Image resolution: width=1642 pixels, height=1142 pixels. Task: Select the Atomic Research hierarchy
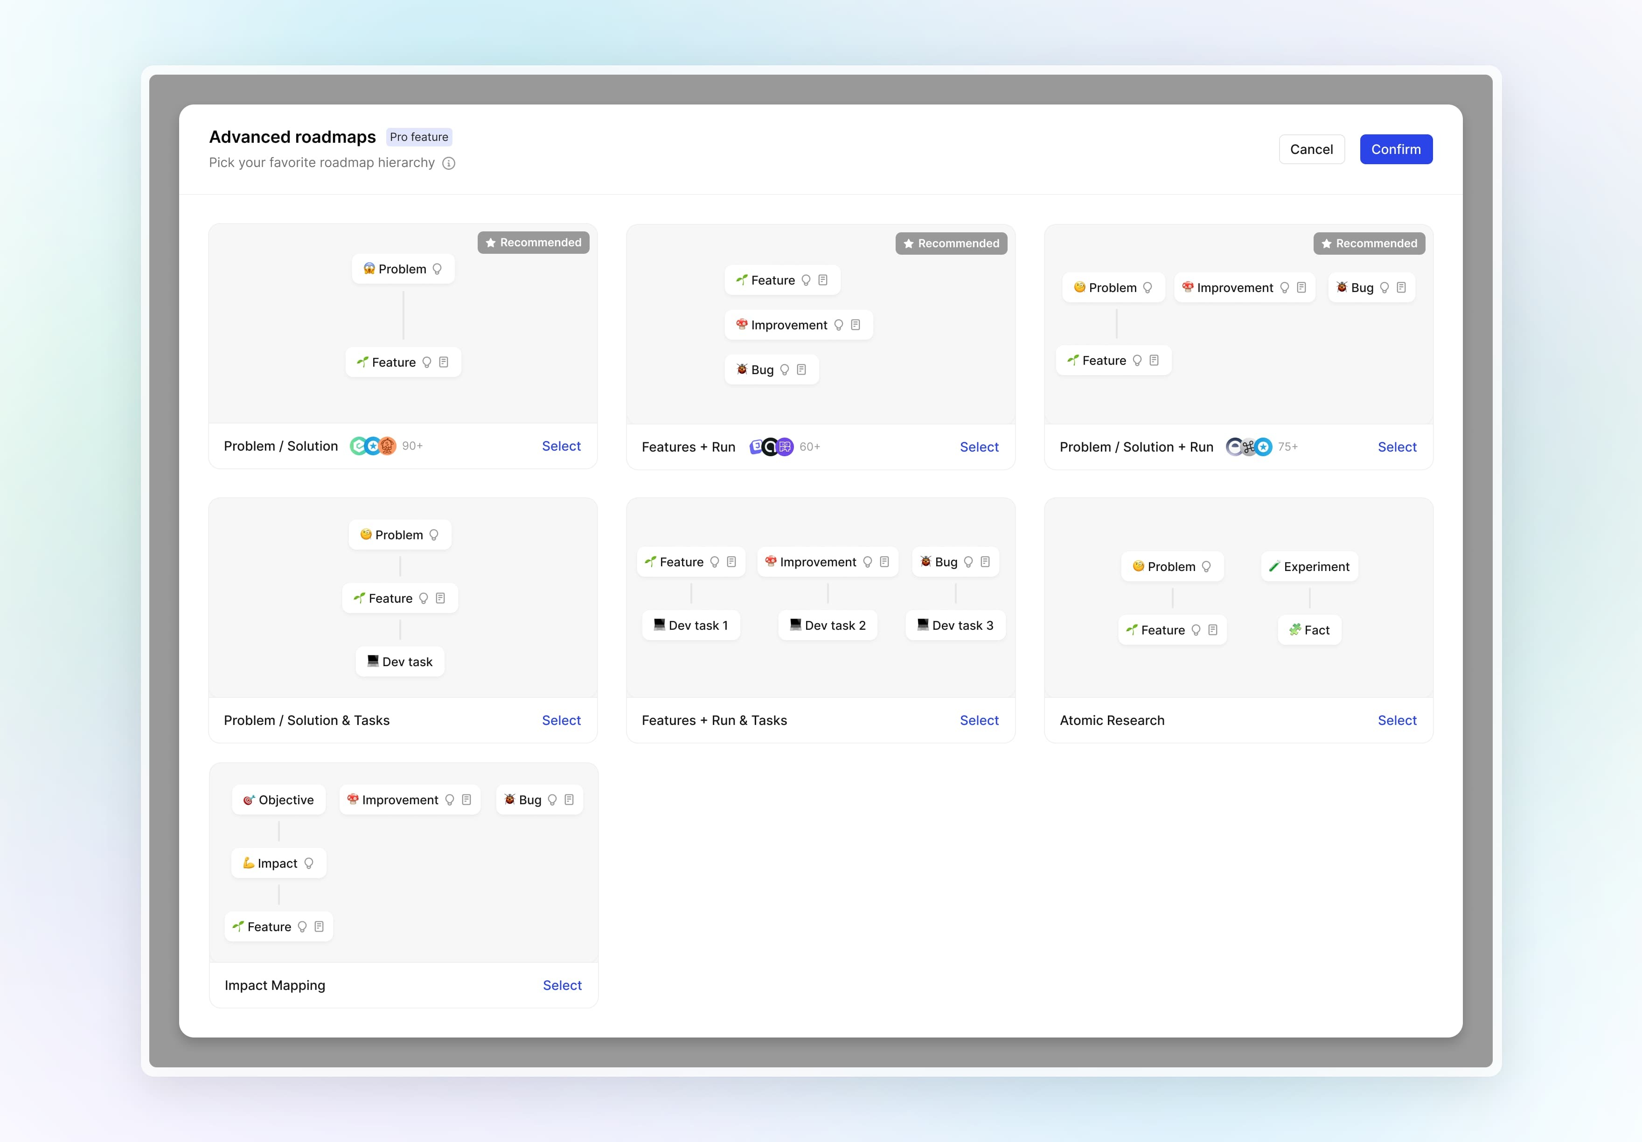1397,720
